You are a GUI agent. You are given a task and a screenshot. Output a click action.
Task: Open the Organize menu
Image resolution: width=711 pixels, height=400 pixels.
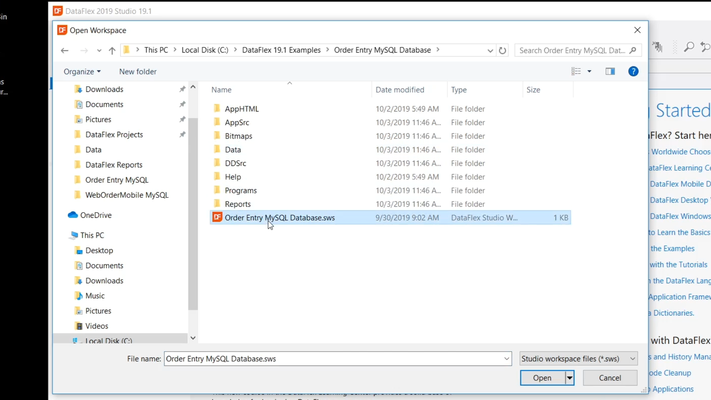82,71
